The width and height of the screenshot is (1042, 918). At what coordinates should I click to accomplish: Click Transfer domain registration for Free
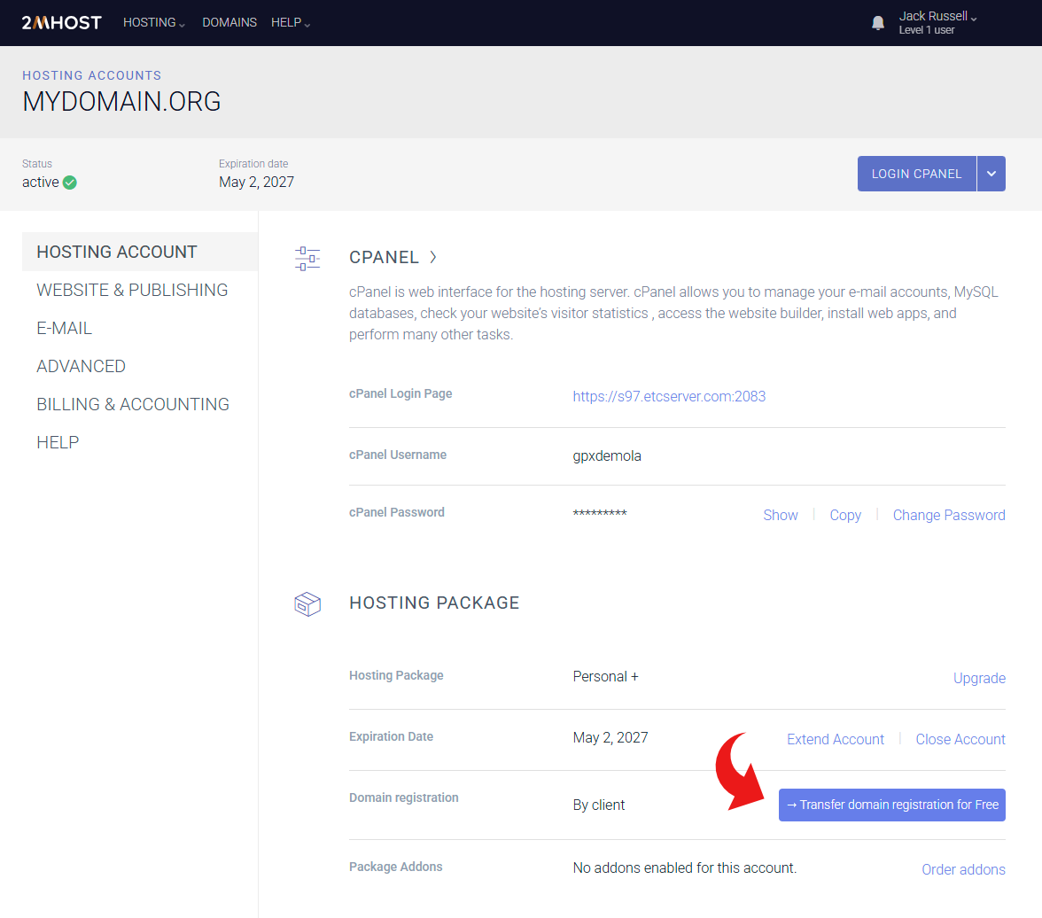892,805
